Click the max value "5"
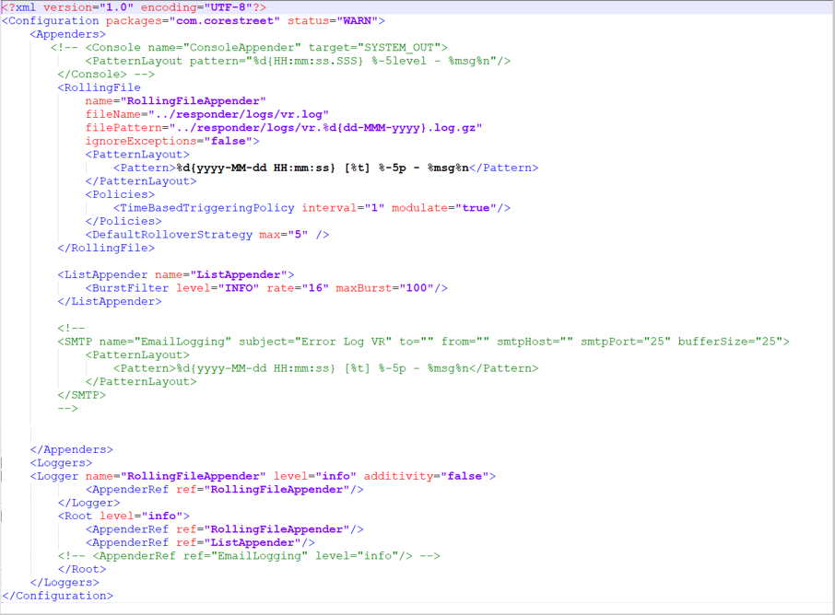Screen dimensions: 835x615 point(298,234)
